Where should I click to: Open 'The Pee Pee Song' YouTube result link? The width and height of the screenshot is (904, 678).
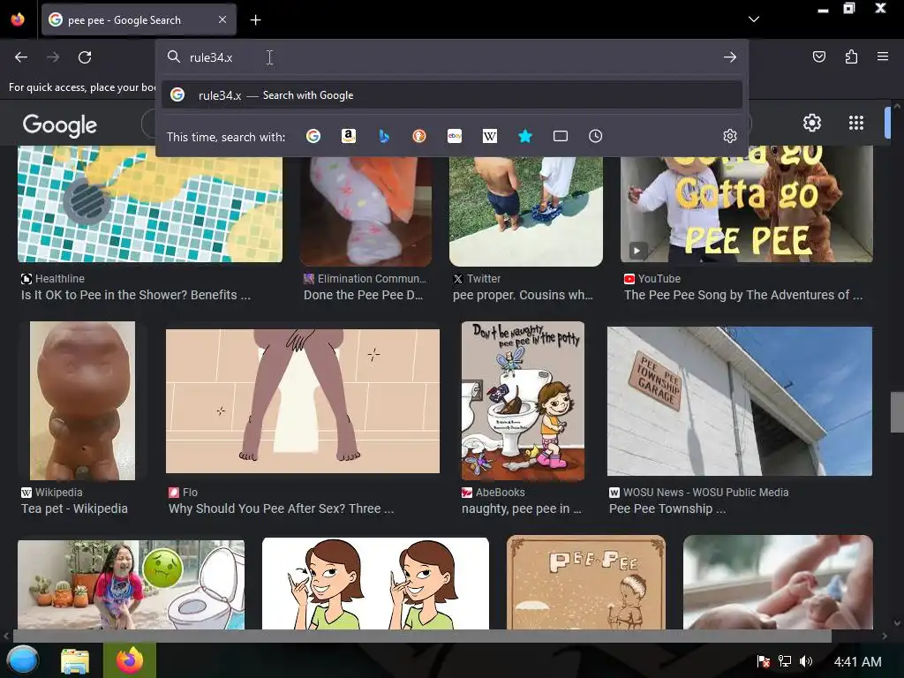(x=743, y=295)
